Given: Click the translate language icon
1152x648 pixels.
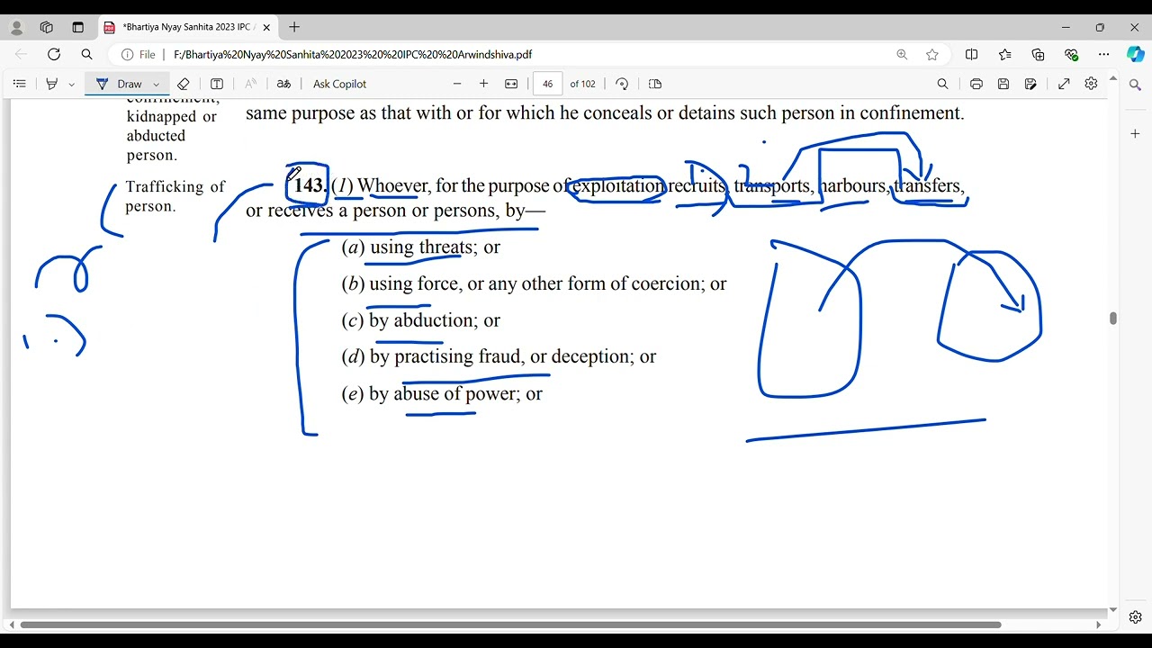Looking at the screenshot, I should coord(283,84).
